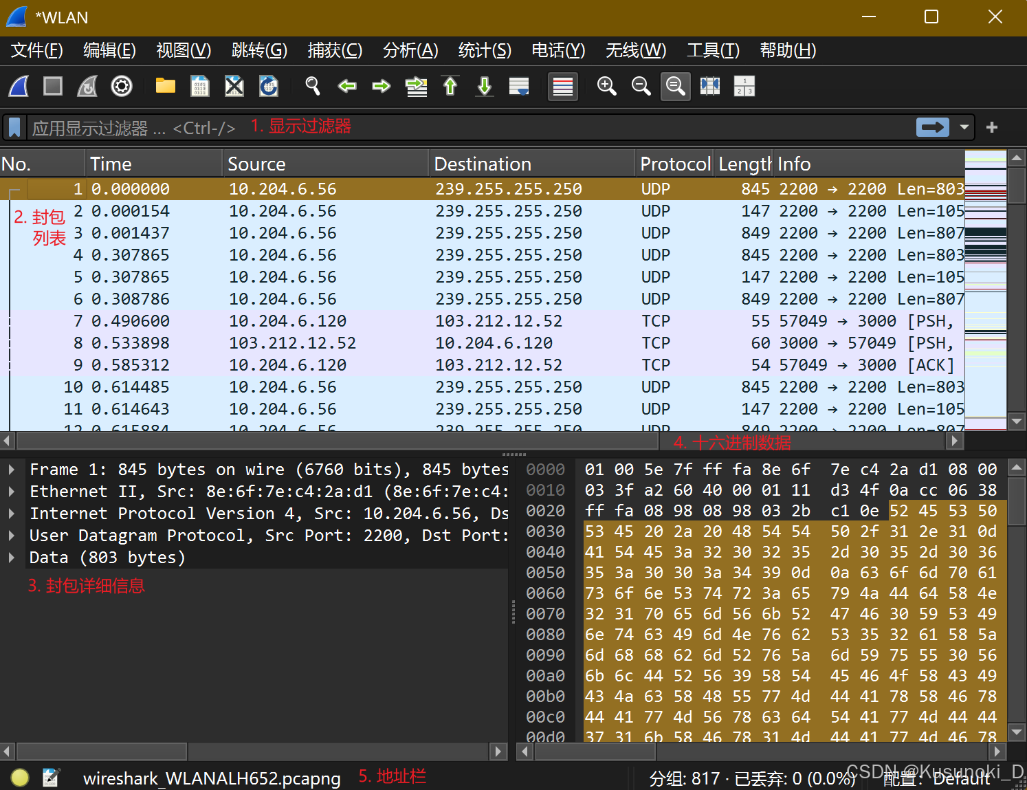This screenshot has width=1027, height=790.
Task: Toggle packet list colorization
Action: [x=563, y=87]
